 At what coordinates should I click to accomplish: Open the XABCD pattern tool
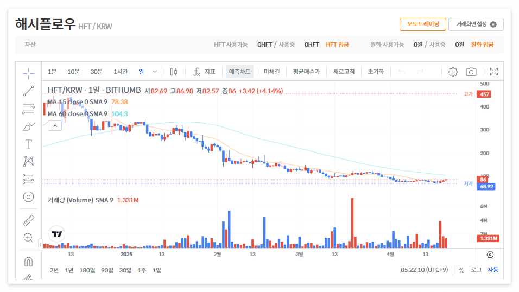click(28, 161)
